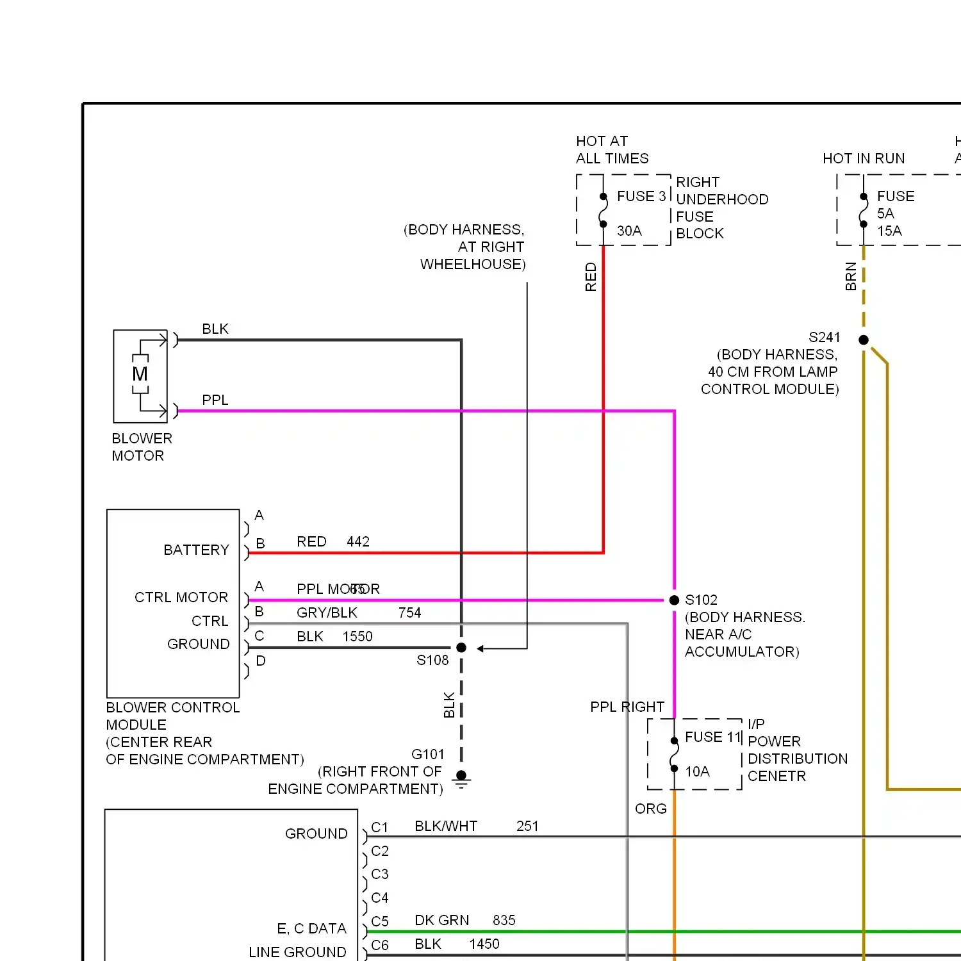Click the BLK 1450 wire label
The height and width of the screenshot is (961, 961).
point(457,944)
